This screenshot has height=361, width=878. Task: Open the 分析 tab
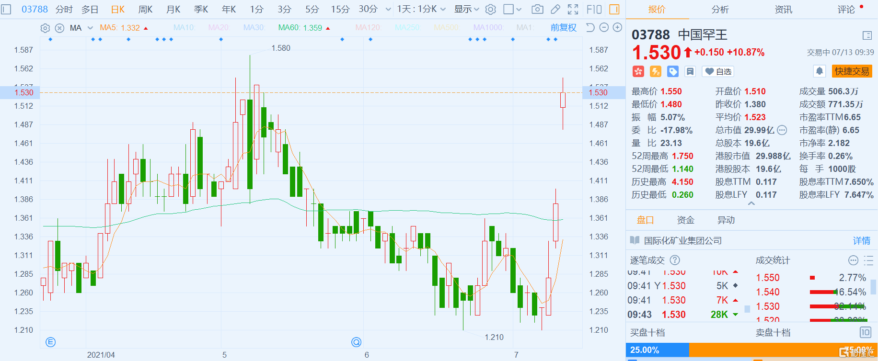[720, 9]
